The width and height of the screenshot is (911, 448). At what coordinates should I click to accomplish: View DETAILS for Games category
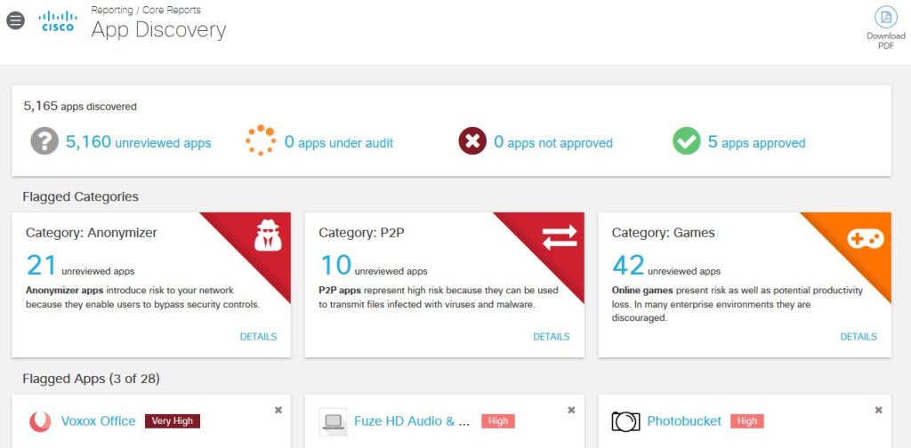[x=859, y=337]
